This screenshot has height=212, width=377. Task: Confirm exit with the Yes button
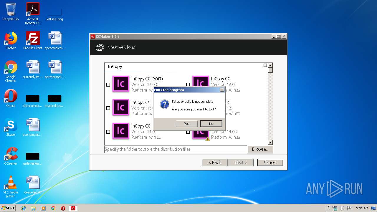point(187,124)
